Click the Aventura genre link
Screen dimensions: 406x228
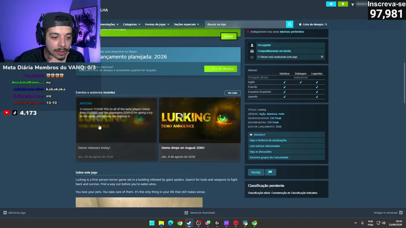[x=272, y=114]
